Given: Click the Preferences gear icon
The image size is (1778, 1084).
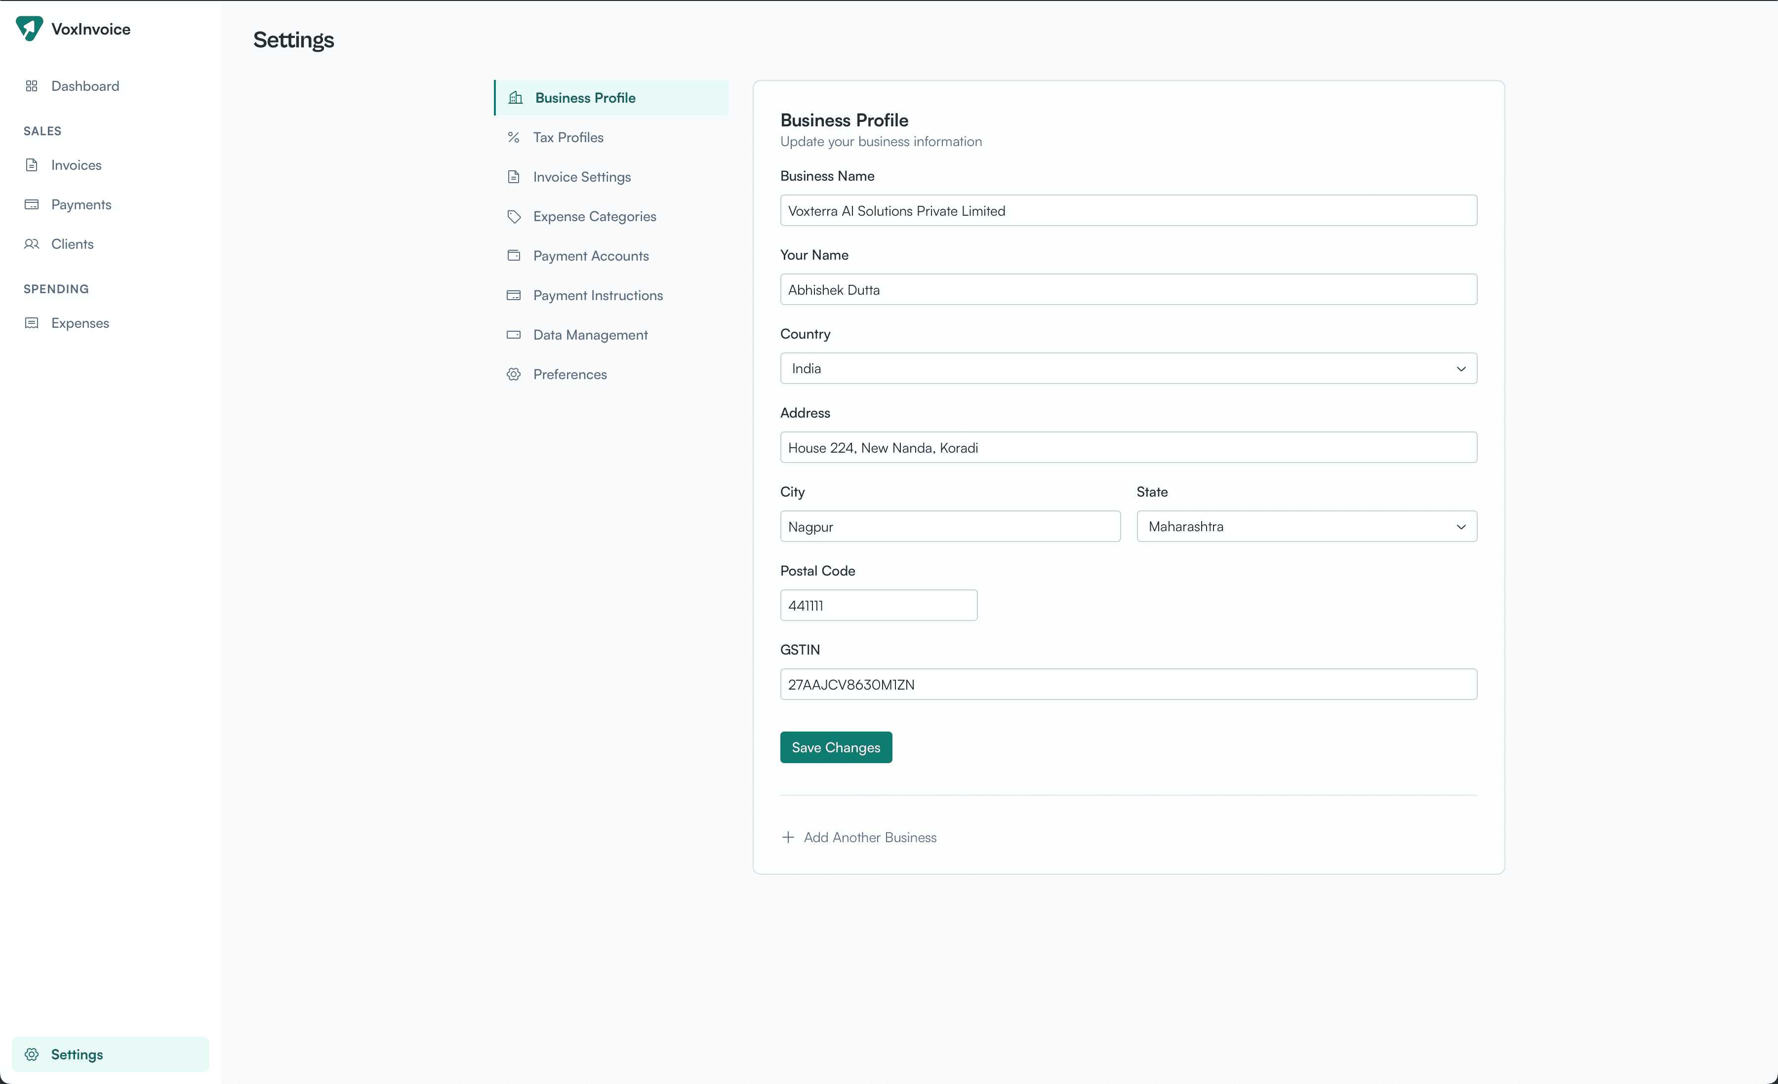Looking at the screenshot, I should coord(513,374).
